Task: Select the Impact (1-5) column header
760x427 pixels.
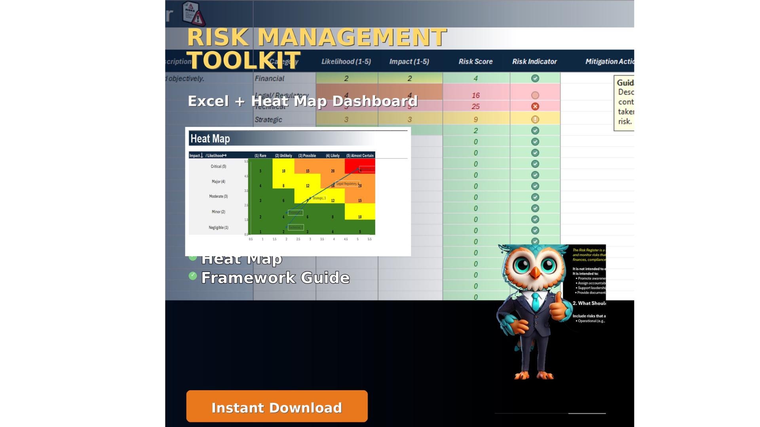Action: pyautogui.click(x=409, y=62)
